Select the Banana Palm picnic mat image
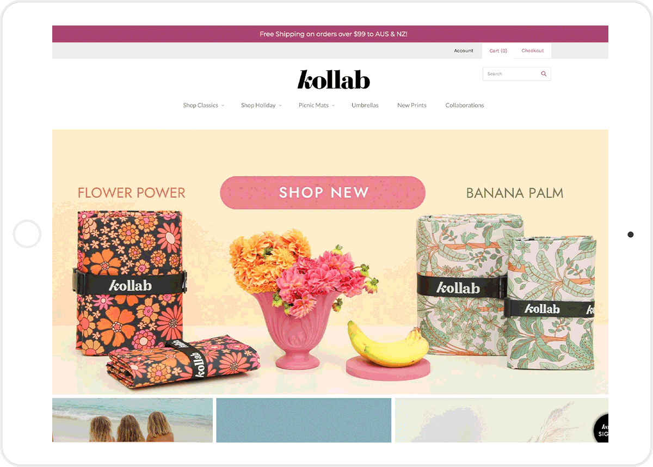 click(506, 292)
